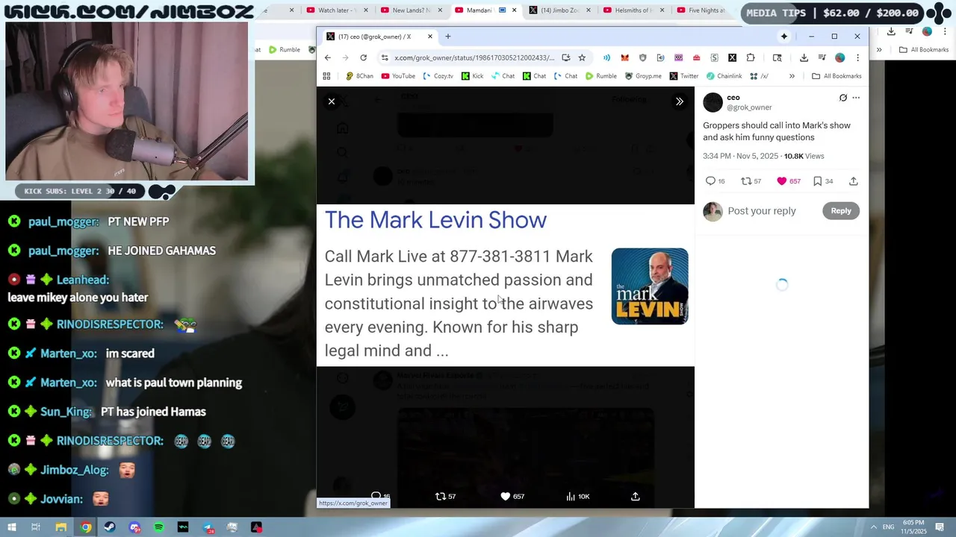Open The Mark Levin Show title in image
Image resolution: width=956 pixels, height=537 pixels.
[435, 220]
